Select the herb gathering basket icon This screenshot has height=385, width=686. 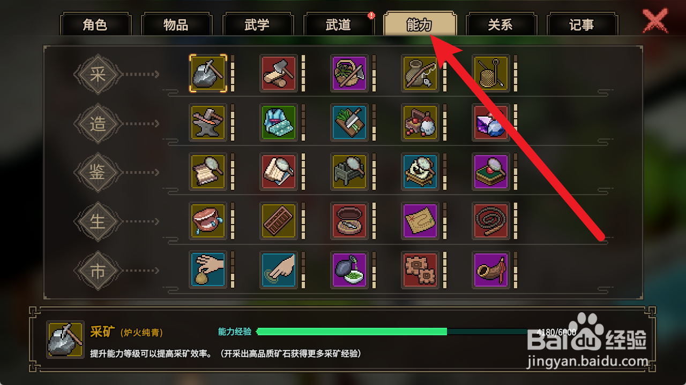click(x=349, y=73)
